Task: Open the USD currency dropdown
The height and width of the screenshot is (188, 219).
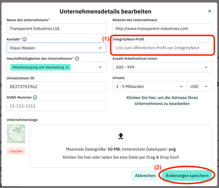Action: coord(200,86)
